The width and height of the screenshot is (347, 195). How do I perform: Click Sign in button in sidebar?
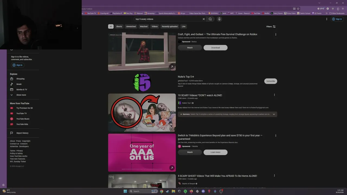coord(17,65)
